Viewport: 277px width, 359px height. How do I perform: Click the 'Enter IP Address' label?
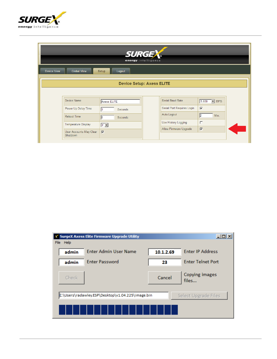pos(201,252)
